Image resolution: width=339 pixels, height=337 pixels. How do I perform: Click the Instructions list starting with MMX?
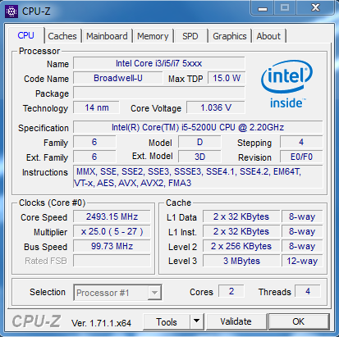198,177
